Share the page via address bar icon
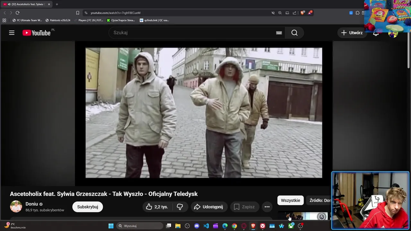 point(294,13)
